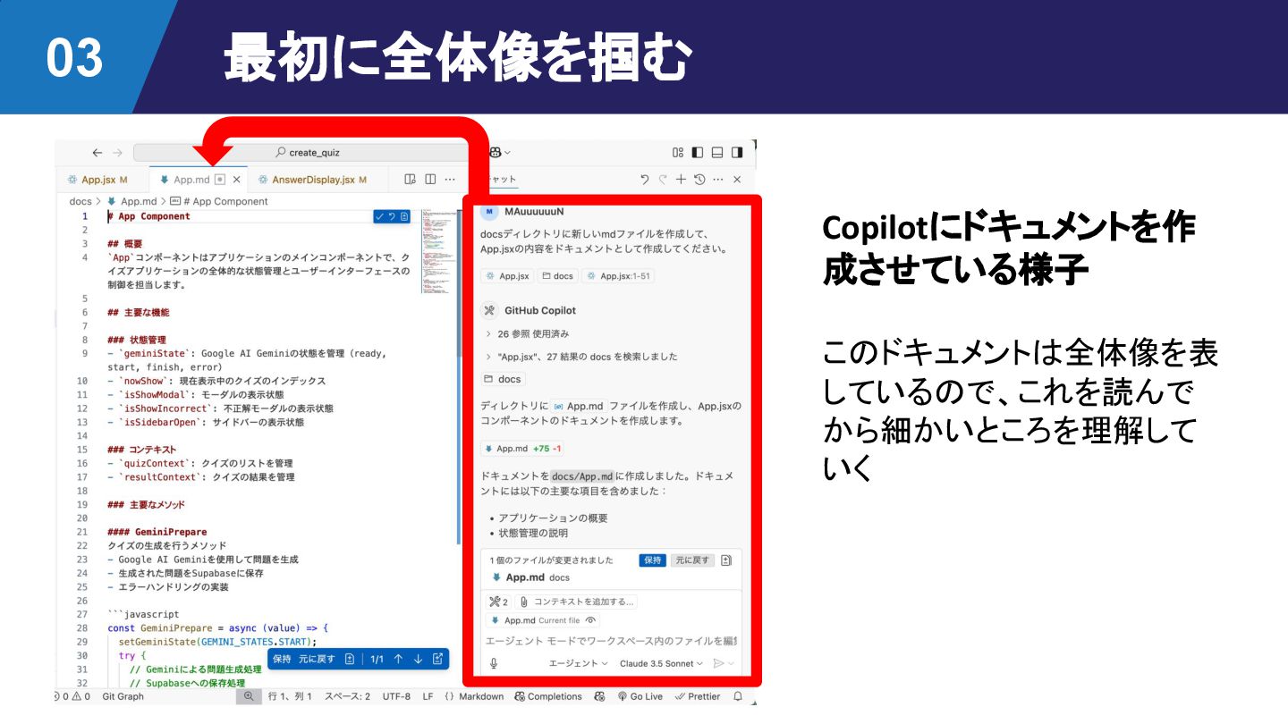Click the App.jsx attachment chip in chat

(507, 276)
